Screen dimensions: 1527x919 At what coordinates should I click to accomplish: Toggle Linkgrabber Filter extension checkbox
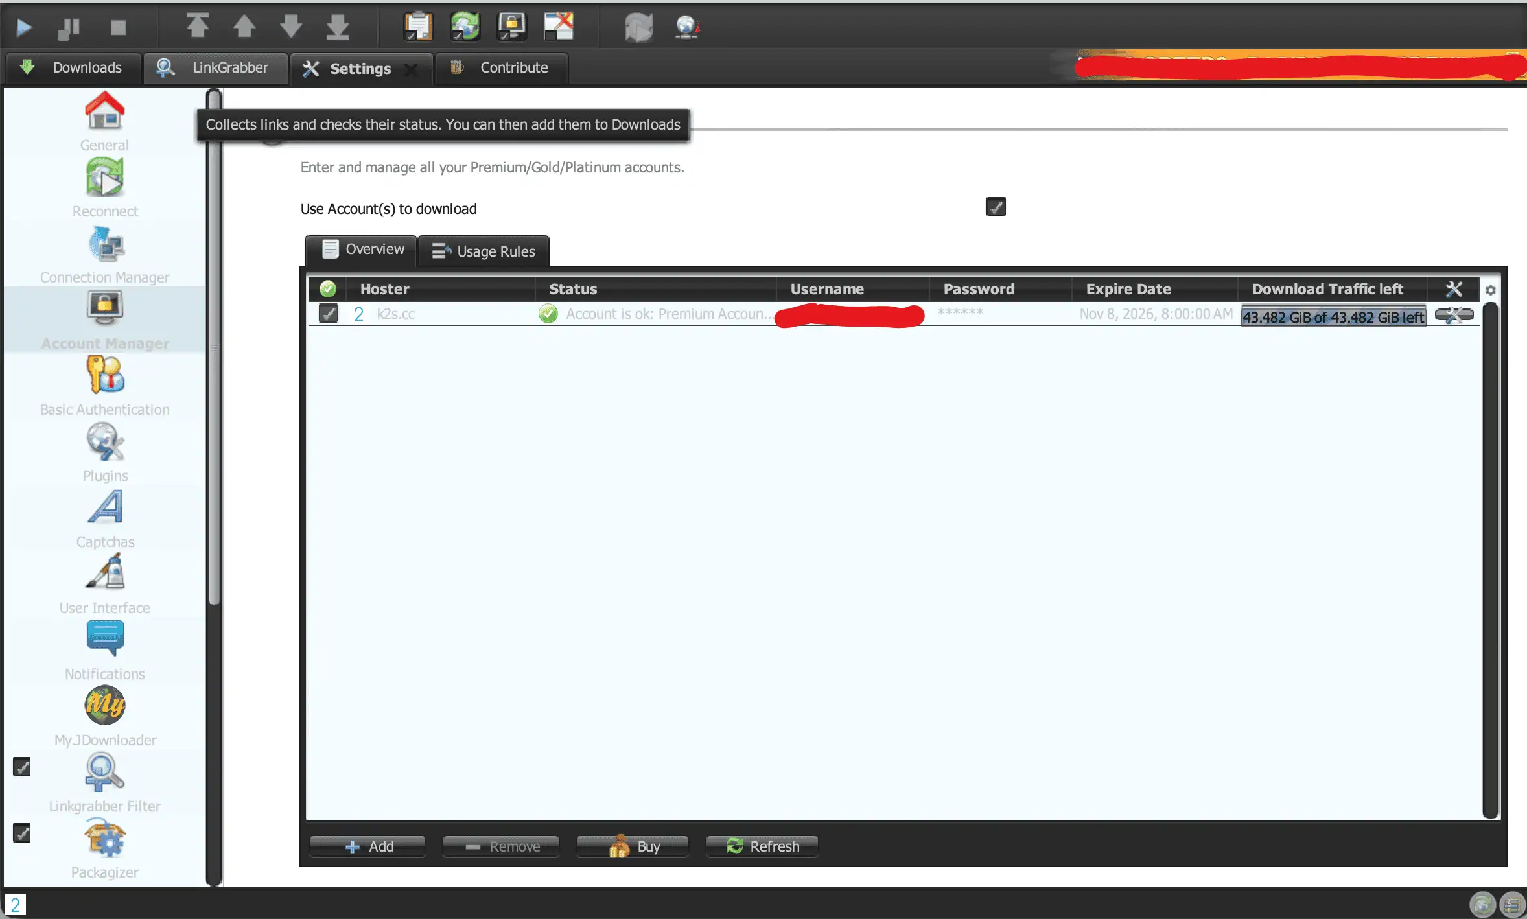21,767
